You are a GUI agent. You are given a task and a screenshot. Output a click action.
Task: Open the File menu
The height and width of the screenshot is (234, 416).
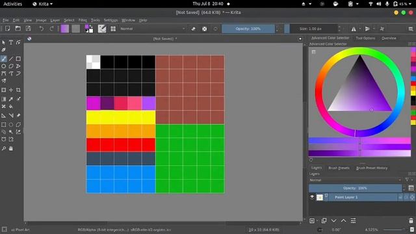pos(6,20)
